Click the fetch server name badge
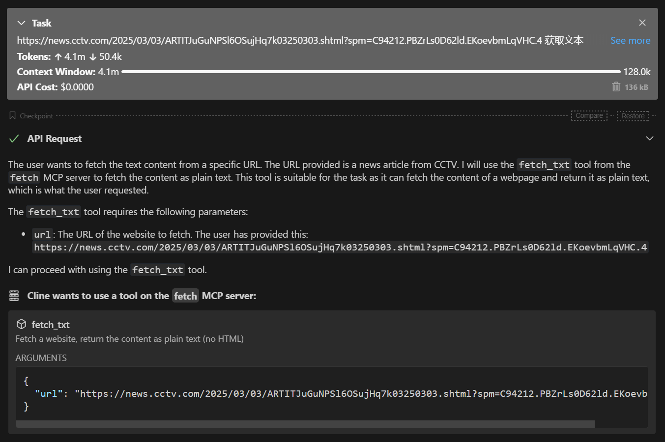Screen dimensions: 665x442 185,296
